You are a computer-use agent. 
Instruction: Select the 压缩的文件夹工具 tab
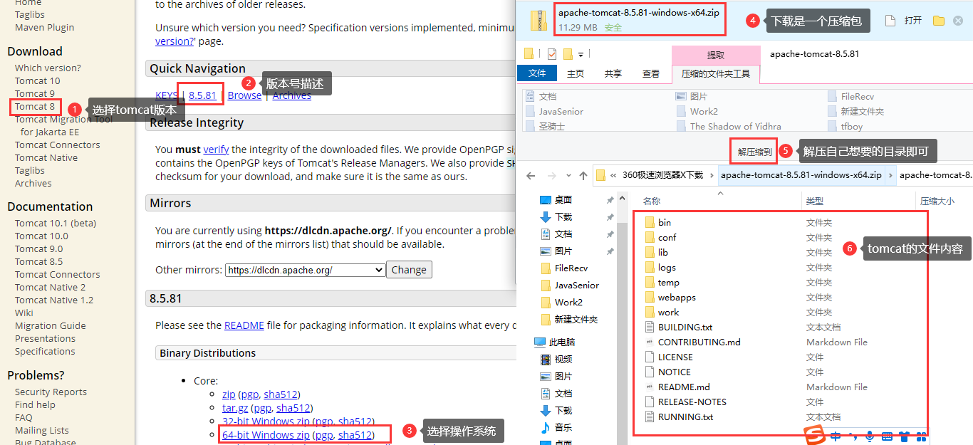[715, 73]
